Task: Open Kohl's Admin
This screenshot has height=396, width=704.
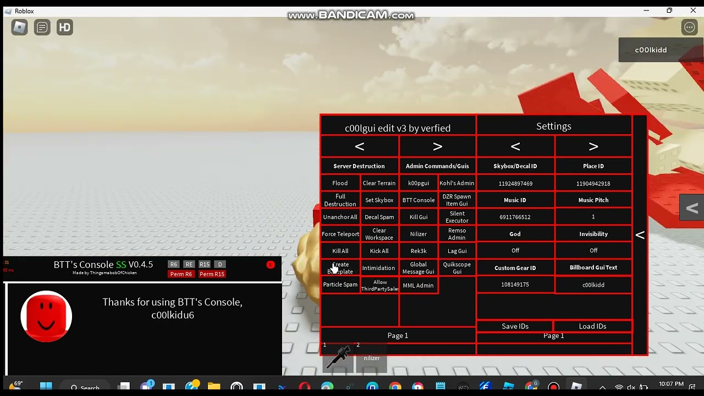Action: point(457,183)
